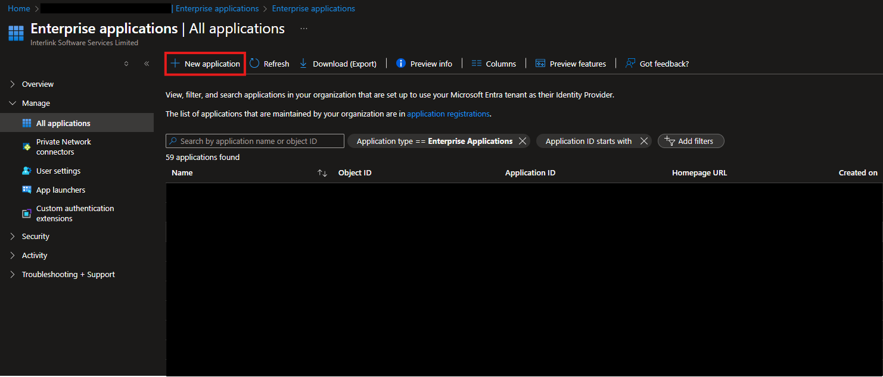Click the Custom authentication extensions icon

26,213
